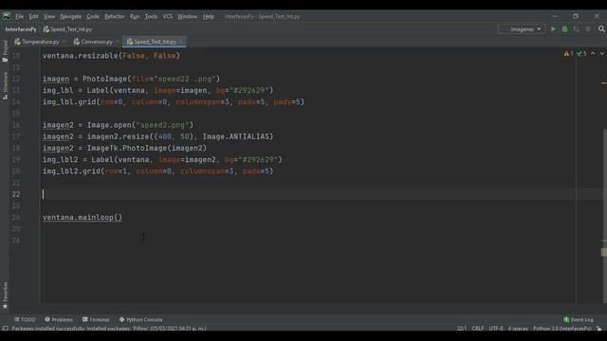
Task: Open the Tools menu
Action: point(151,17)
